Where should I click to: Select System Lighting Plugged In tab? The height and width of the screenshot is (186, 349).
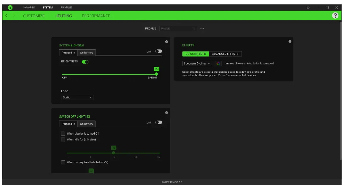[x=68, y=53]
